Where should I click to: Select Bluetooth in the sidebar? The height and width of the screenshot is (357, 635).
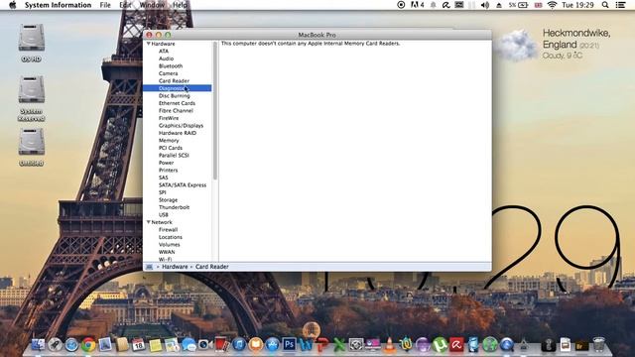point(171,66)
